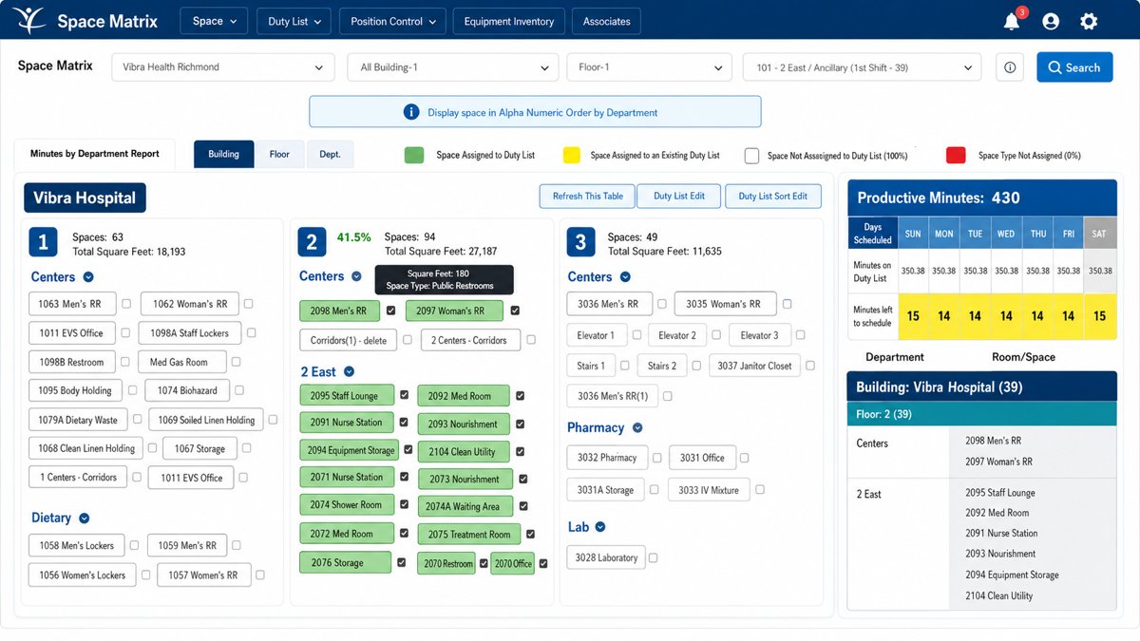Select the 2075 Treatment Room space

(469, 535)
